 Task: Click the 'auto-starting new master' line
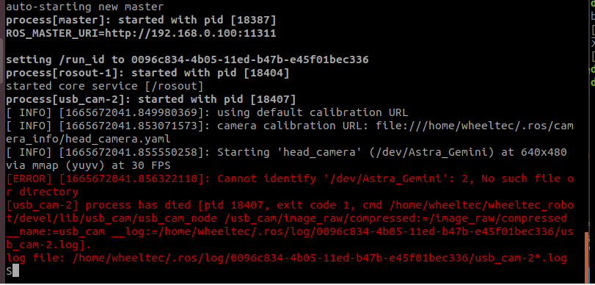(84, 7)
